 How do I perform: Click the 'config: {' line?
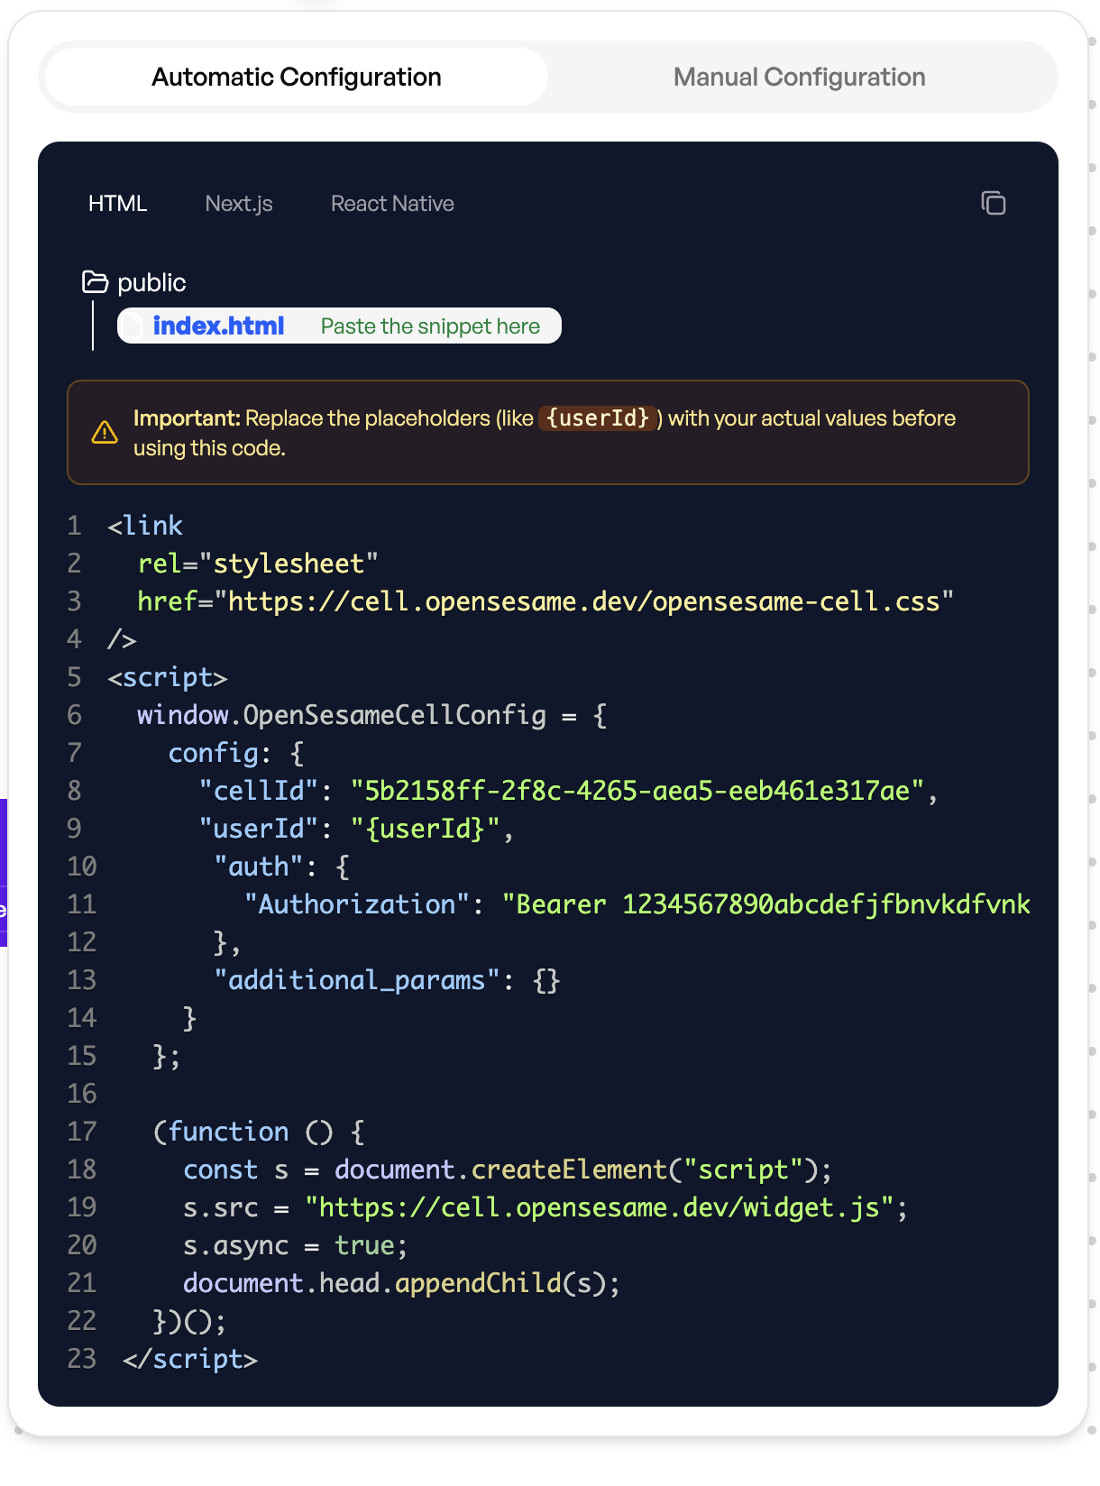(x=236, y=753)
